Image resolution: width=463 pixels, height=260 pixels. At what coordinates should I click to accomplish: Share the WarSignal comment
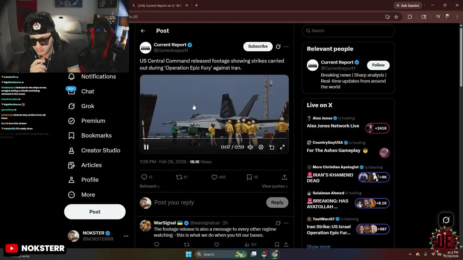tap(286, 244)
